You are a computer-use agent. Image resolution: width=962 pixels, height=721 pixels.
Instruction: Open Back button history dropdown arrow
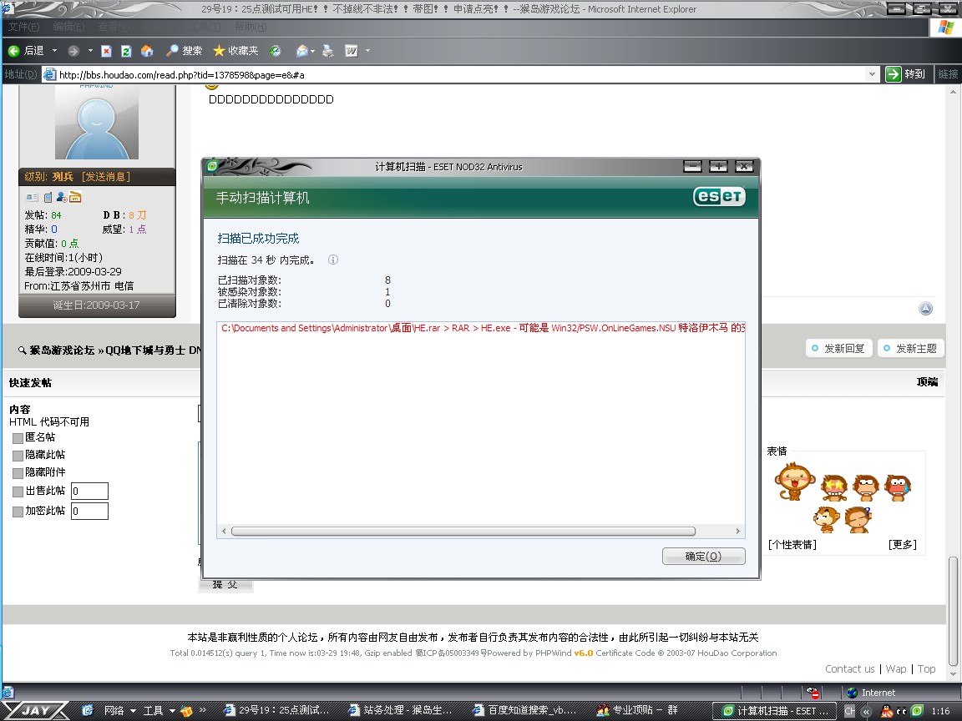54,51
